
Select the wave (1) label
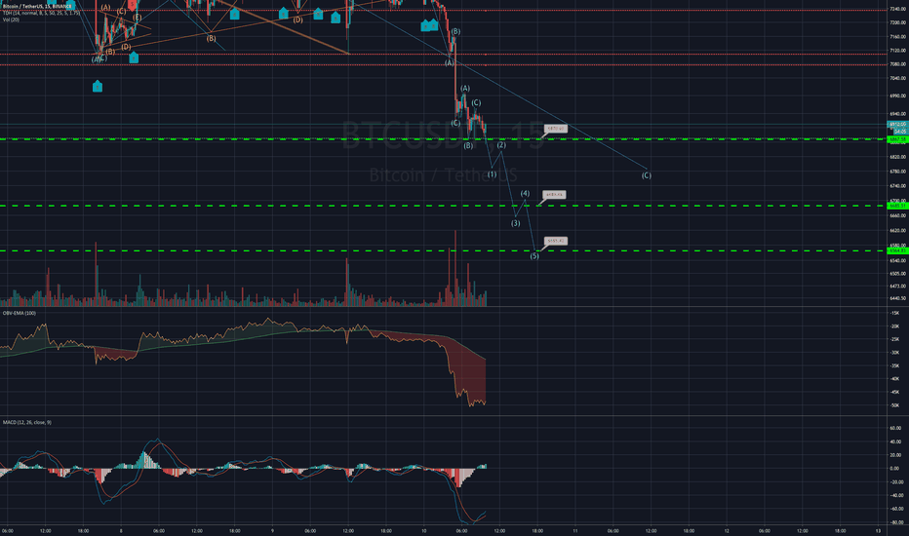coord(492,174)
